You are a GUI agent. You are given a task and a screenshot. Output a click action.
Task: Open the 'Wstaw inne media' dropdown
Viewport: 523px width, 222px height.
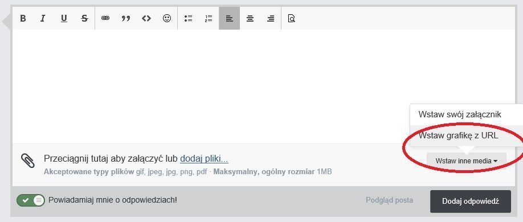coord(466,161)
